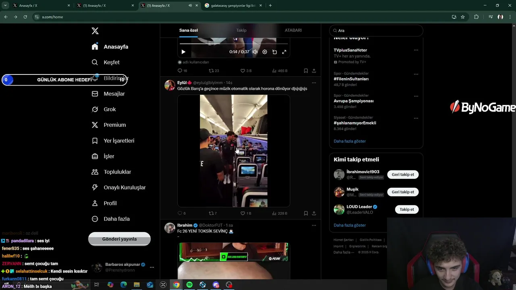
Task: View analytics 465 B of top post
Action: click(280, 70)
